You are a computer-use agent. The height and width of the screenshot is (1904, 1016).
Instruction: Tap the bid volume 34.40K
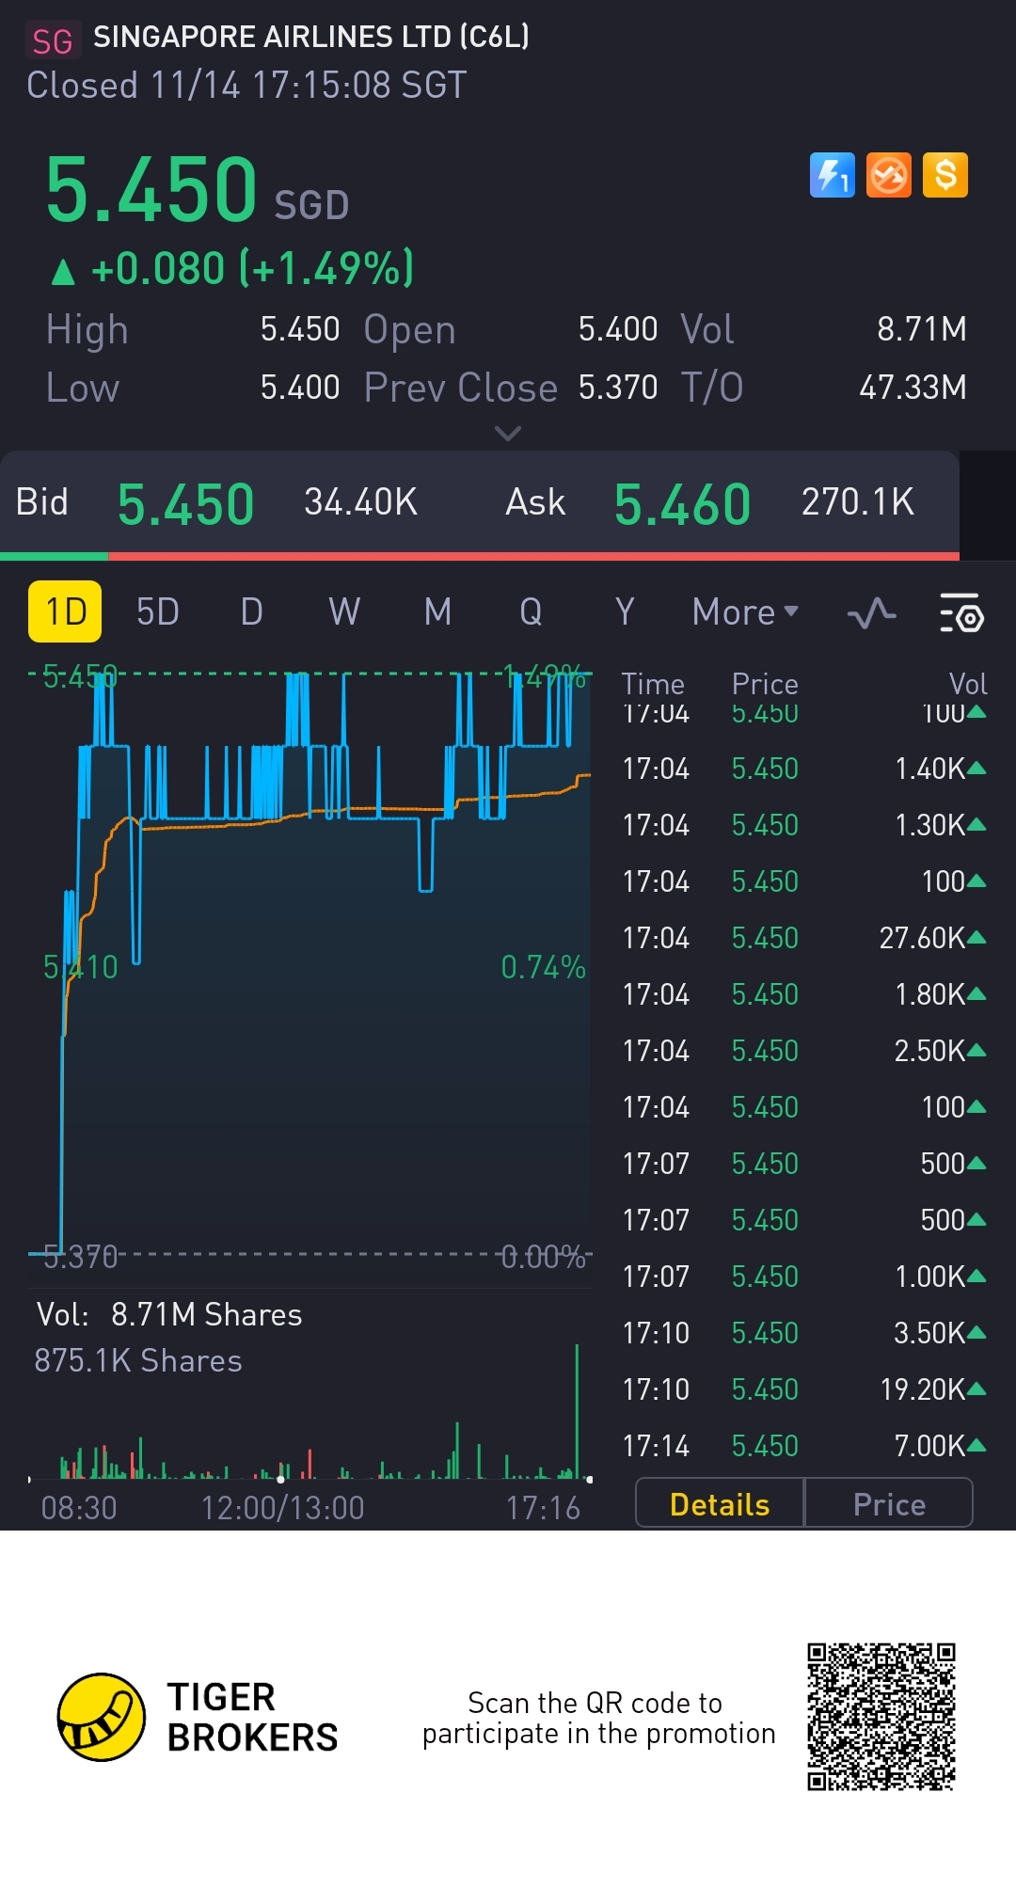click(361, 502)
